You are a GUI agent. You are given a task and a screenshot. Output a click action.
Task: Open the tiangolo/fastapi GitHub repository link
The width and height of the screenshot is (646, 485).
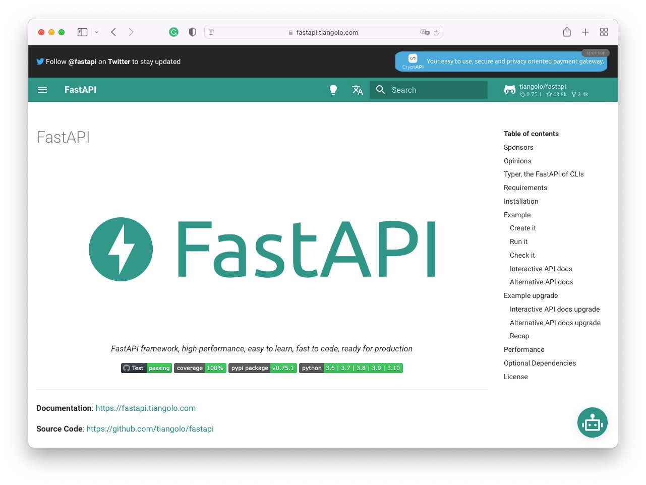(546, 90)
